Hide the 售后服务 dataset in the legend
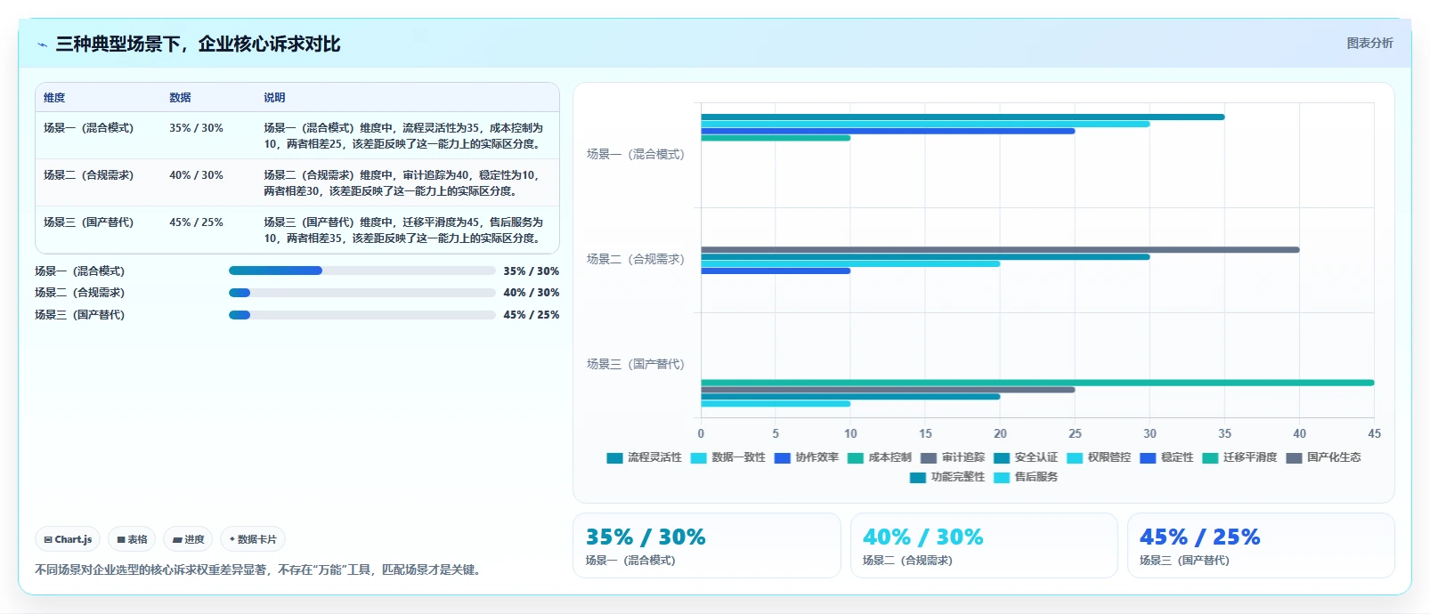Viewport: 1430px width, 614px height. (x=1026, y=477)
